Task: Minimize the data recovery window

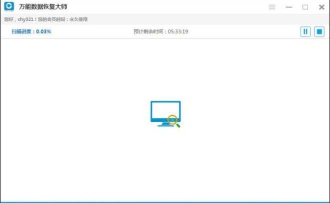Action: pyautogui.click(x=289, y=7)
